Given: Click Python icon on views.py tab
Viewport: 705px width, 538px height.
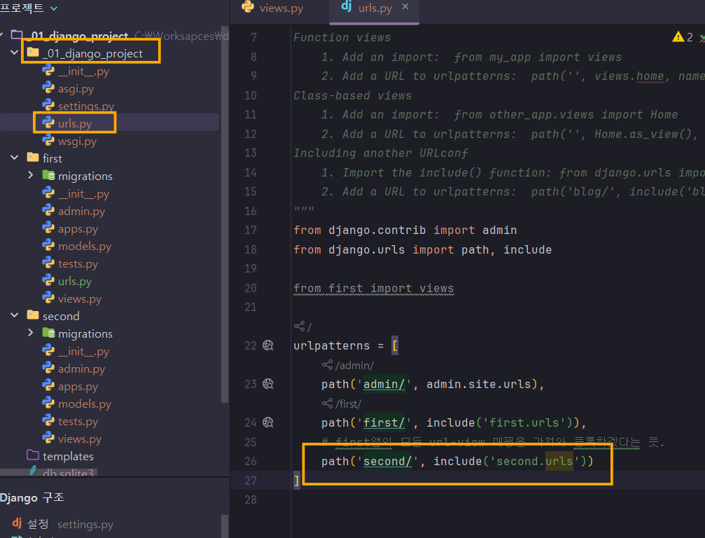Looking at the screenshot, I should pyautogui.click(x=248, y=7).
